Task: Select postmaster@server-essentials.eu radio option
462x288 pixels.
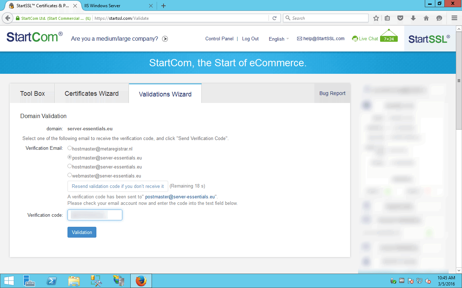Action: point(70,157)
